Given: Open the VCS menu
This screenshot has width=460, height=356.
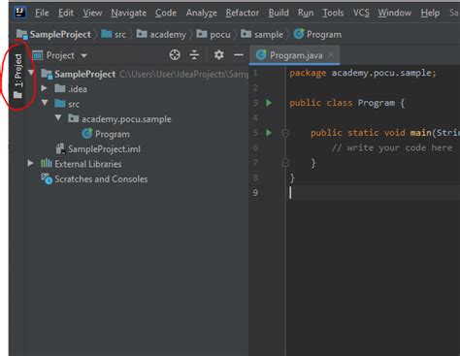Looking at the screenshot, I should coord(361,13).
